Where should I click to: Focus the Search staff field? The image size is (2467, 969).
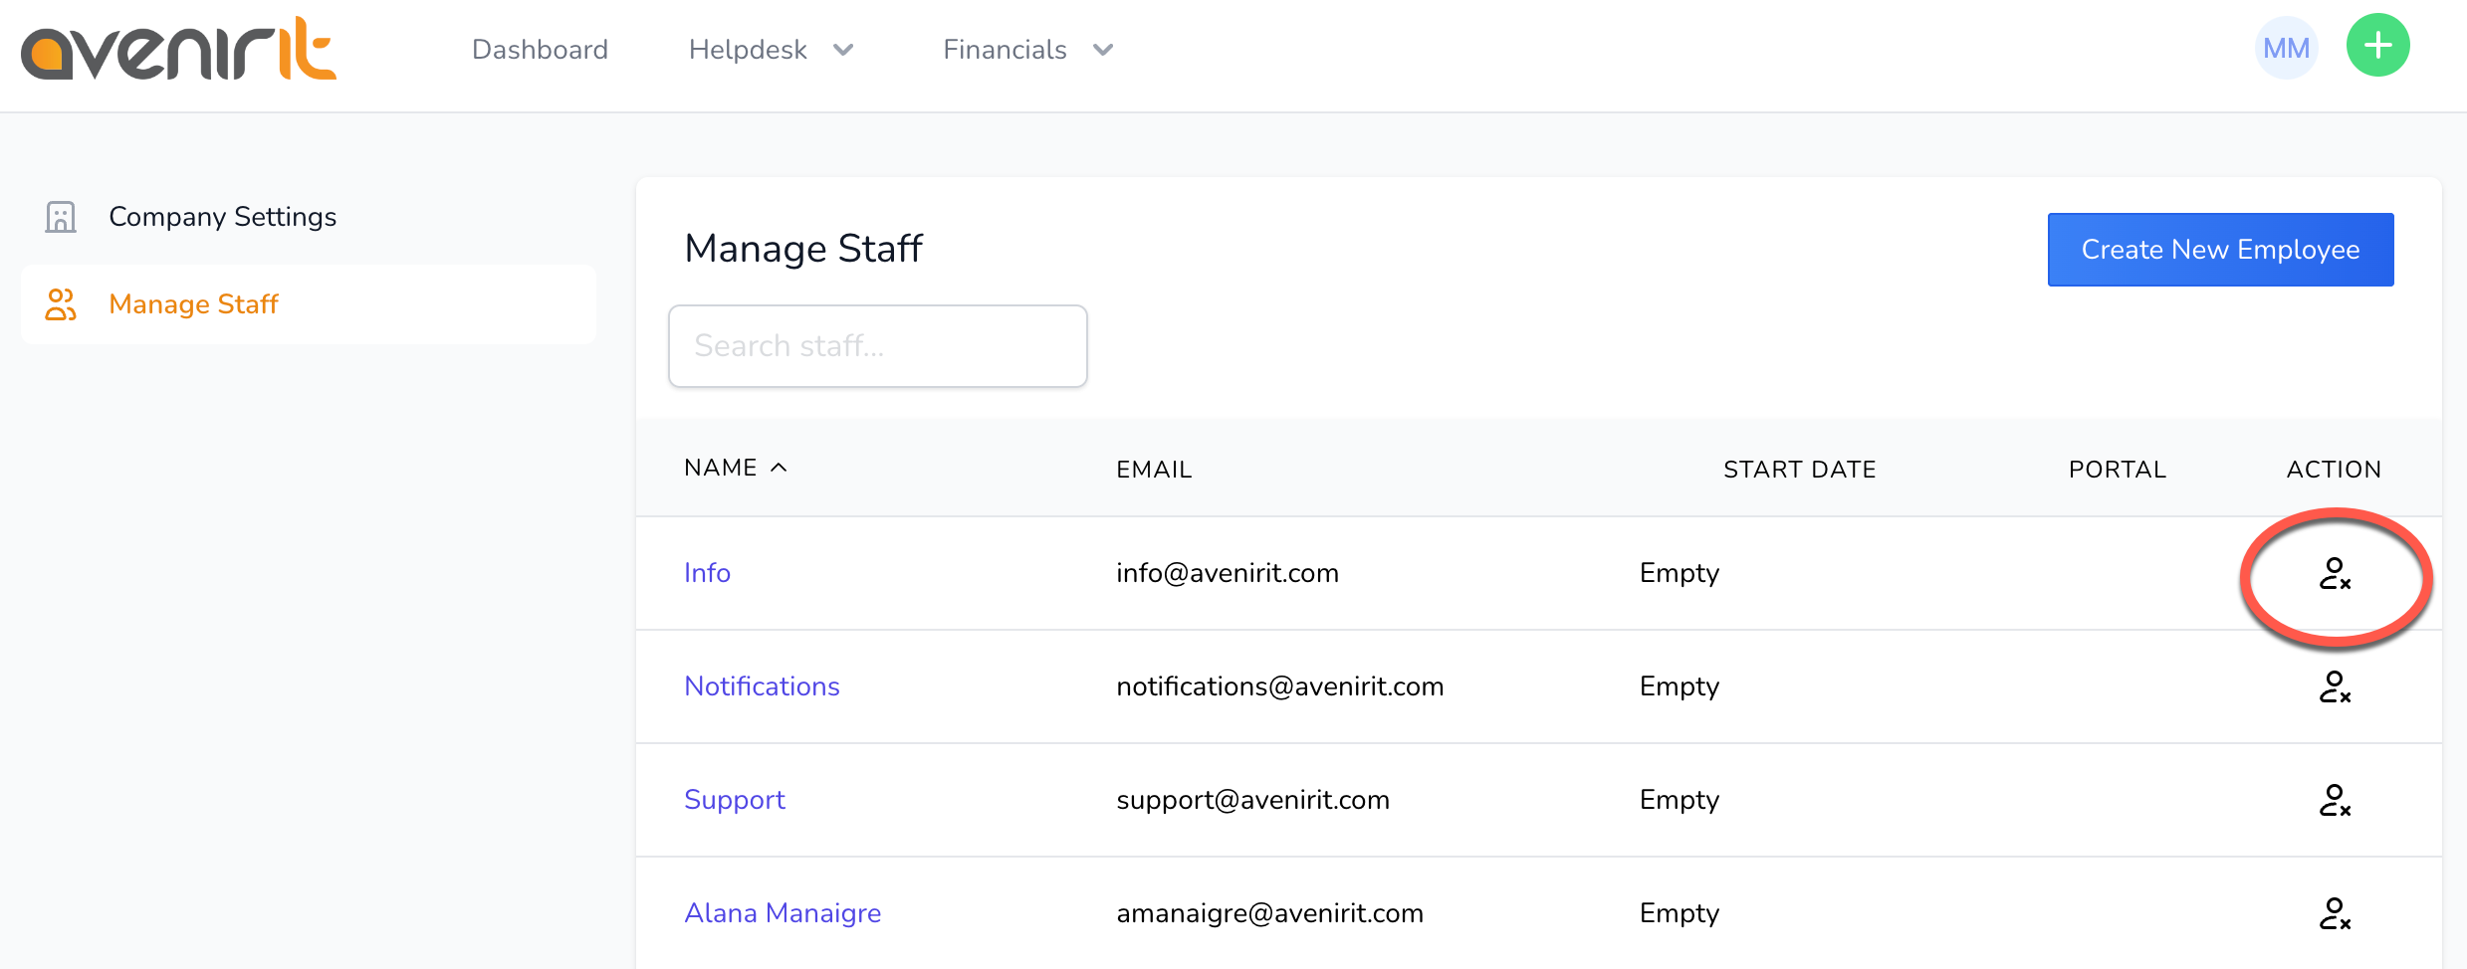[878, 346]
